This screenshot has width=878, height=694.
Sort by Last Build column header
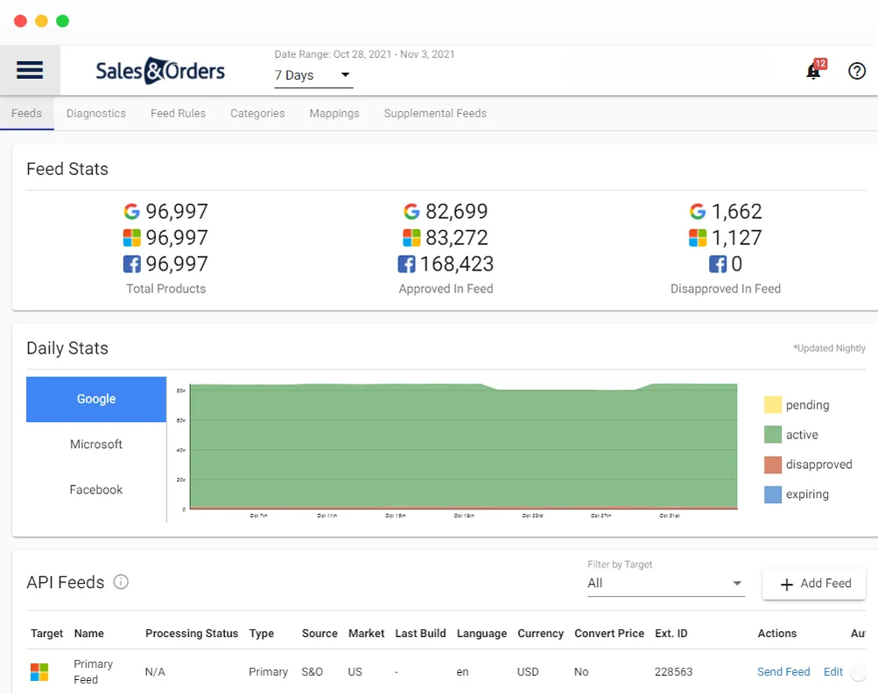pyautogui.click(x=420, y=633)
